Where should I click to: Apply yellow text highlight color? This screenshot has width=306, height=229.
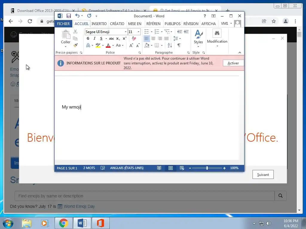98,45
